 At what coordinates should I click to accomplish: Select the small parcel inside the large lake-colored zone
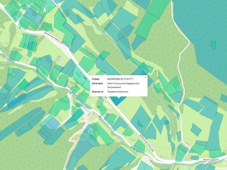click(213, 45)
